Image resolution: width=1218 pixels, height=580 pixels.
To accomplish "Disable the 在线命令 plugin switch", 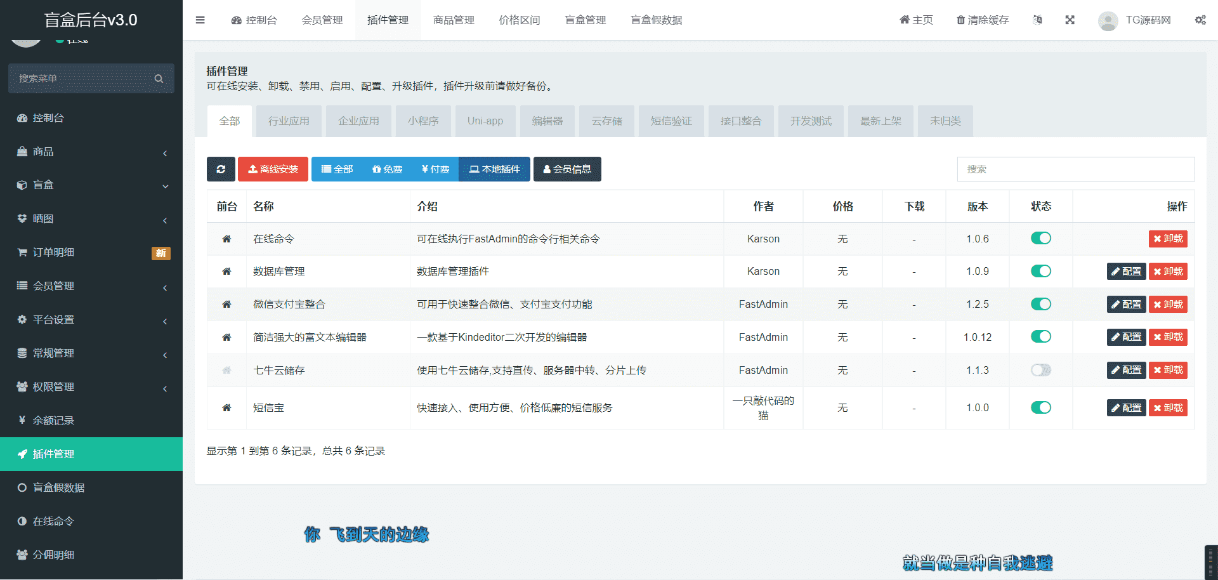I will 1040,239.
